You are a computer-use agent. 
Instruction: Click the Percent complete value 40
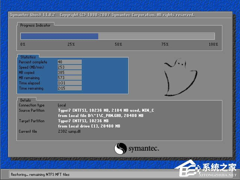[x=70, y=62]
